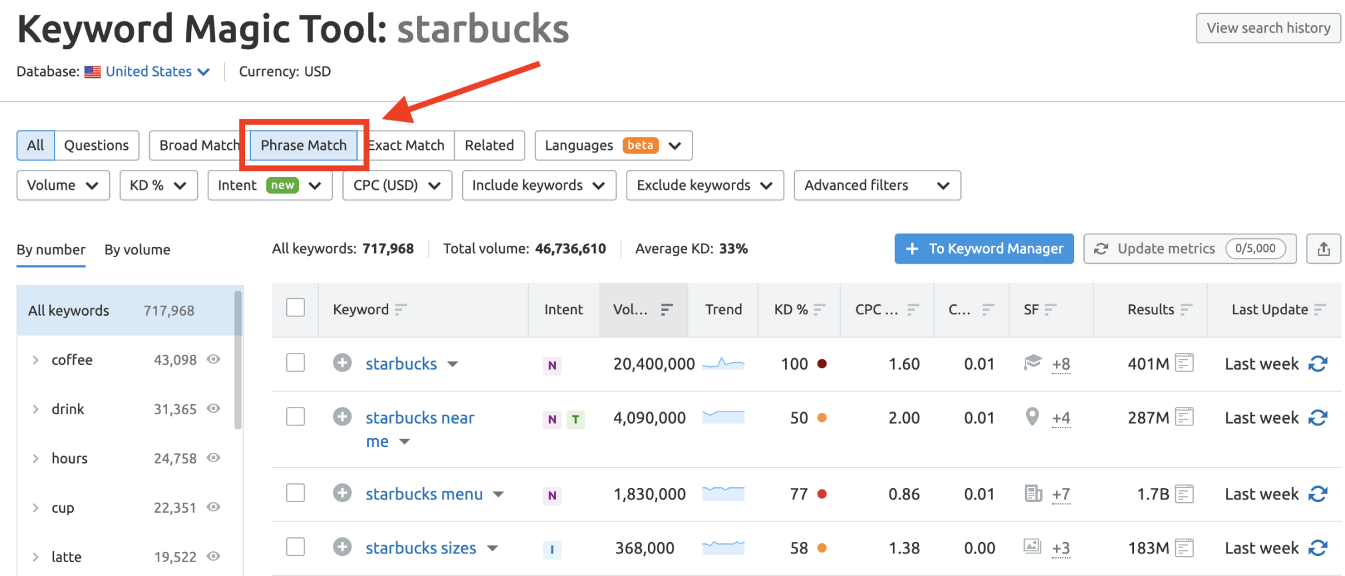Sort by CPC column sort icon

tap(913, 309)
